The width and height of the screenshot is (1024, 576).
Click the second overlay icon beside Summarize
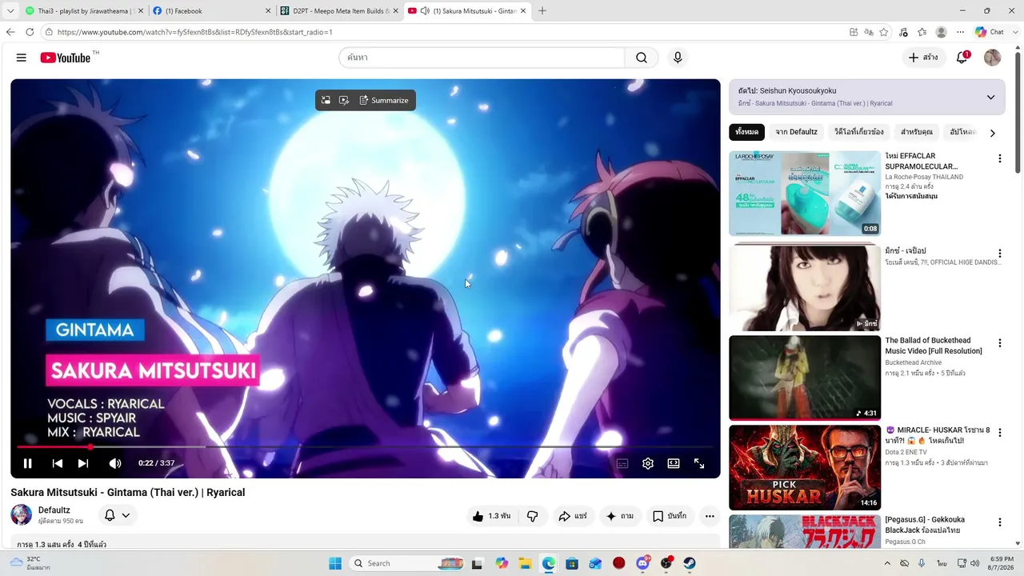pyautogui.click(x=344, y=100)
